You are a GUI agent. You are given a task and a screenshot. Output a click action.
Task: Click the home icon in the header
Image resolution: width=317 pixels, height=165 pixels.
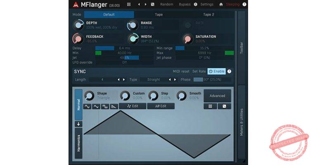(x=221, y=4)
